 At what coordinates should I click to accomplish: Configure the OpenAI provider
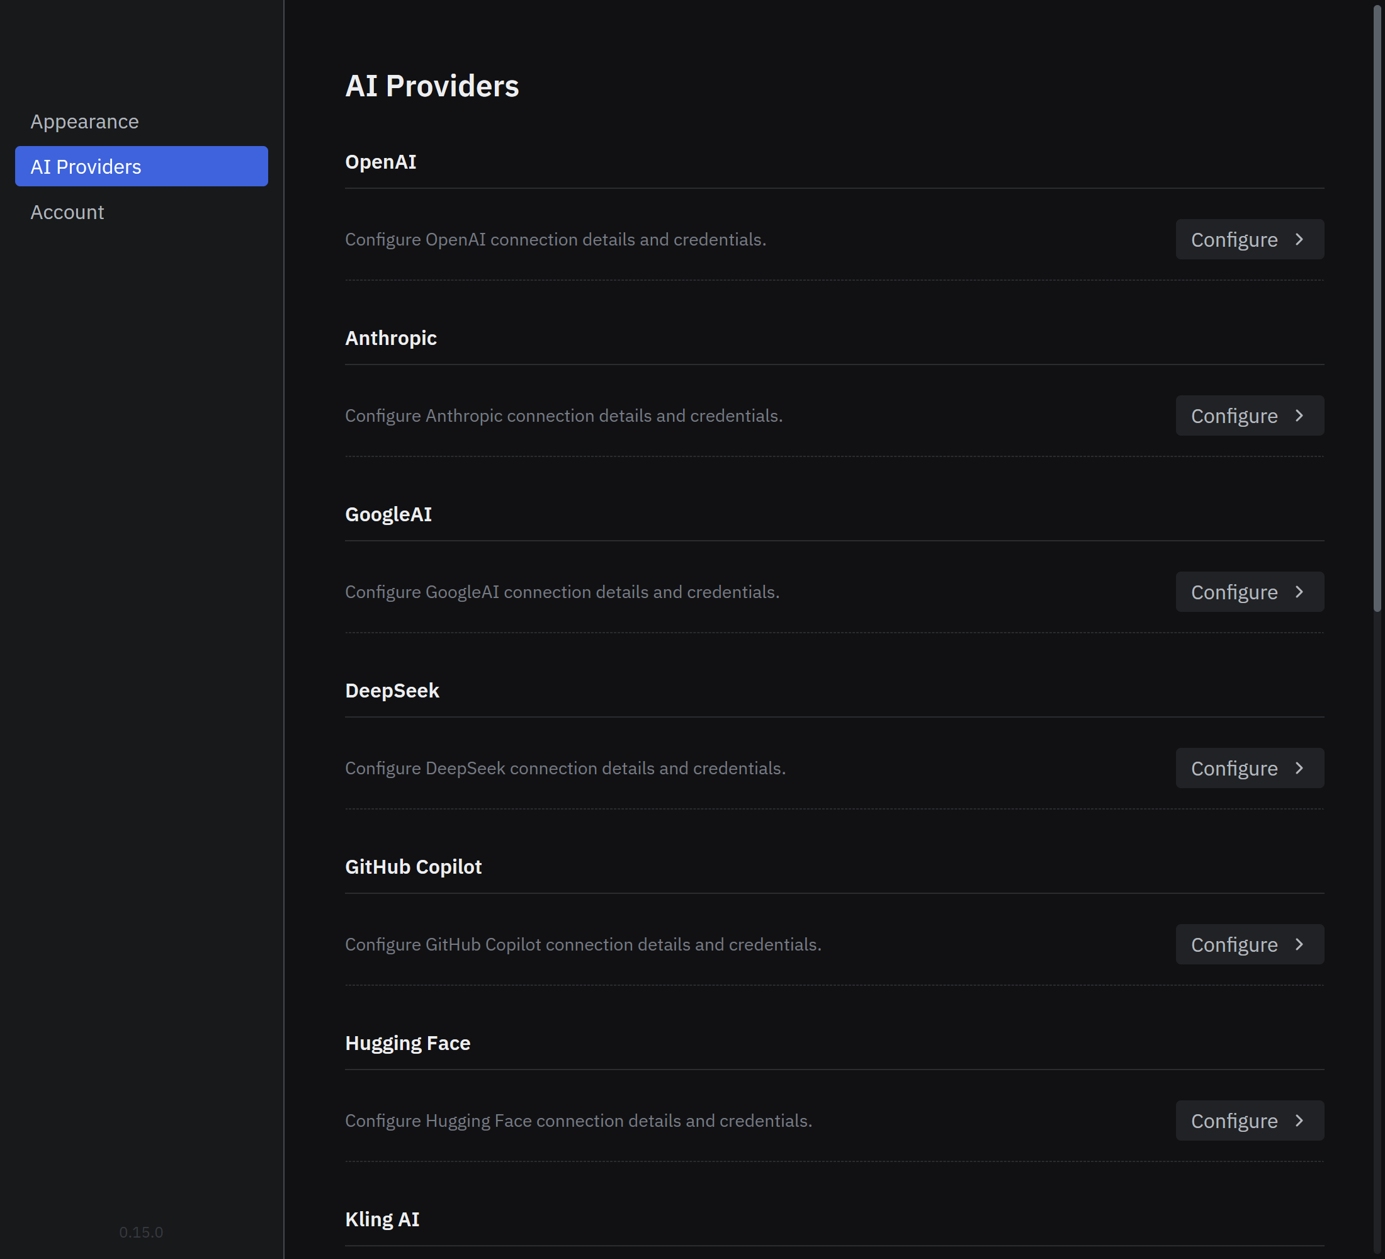pos(1250,240)
